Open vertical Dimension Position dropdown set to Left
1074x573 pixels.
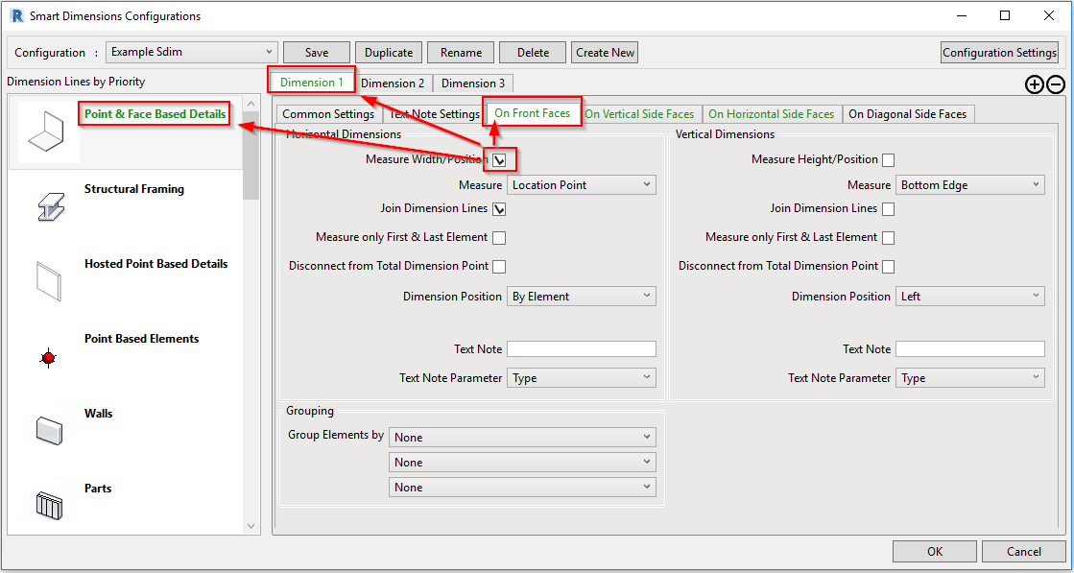(x=970, y=297)
